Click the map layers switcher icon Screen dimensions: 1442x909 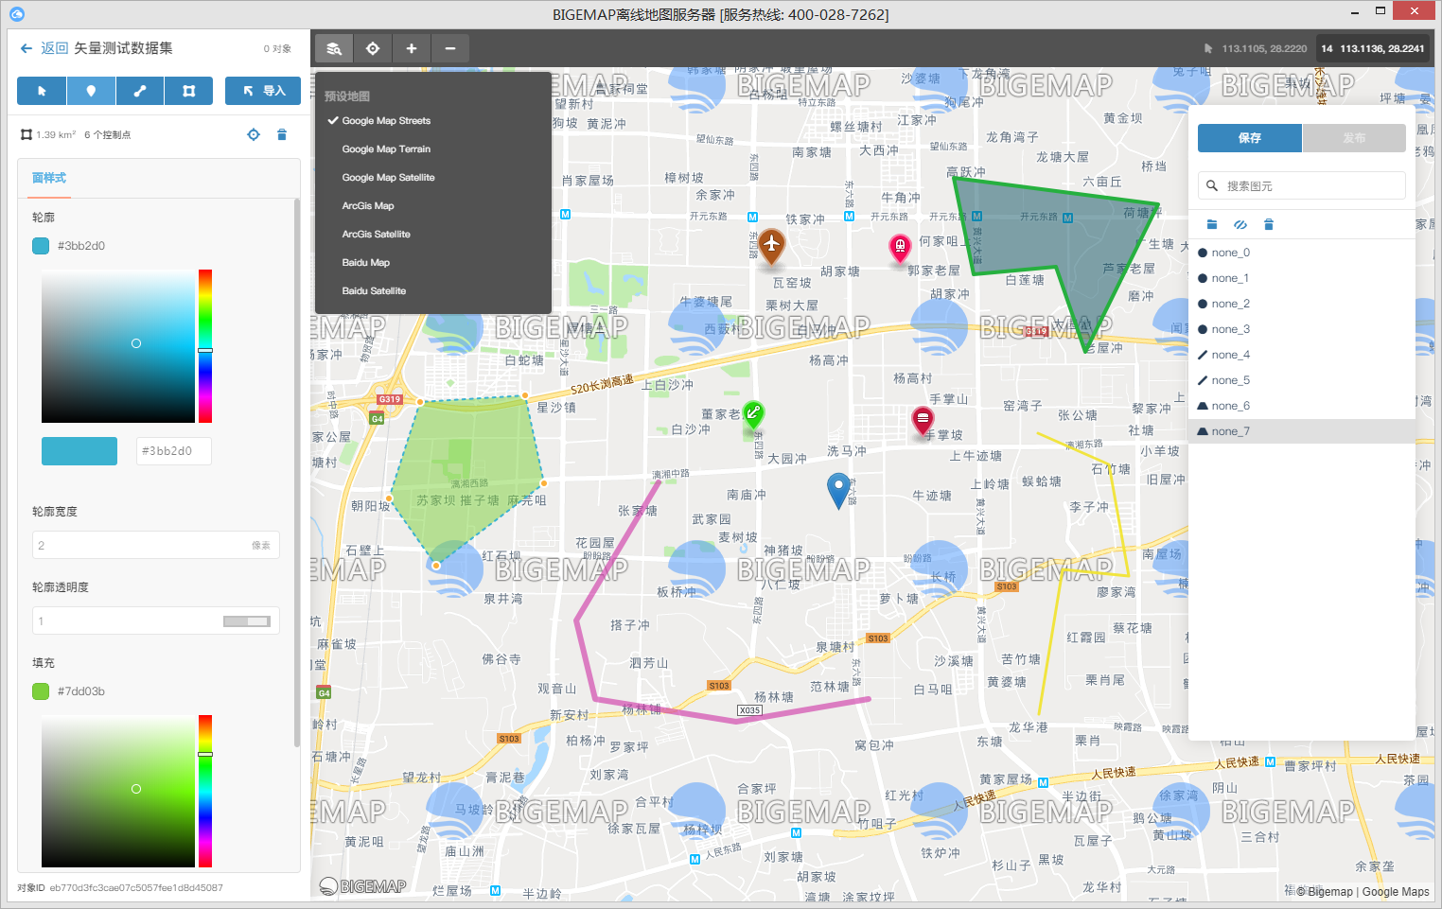pyautogui.click(x=334, y=48)
